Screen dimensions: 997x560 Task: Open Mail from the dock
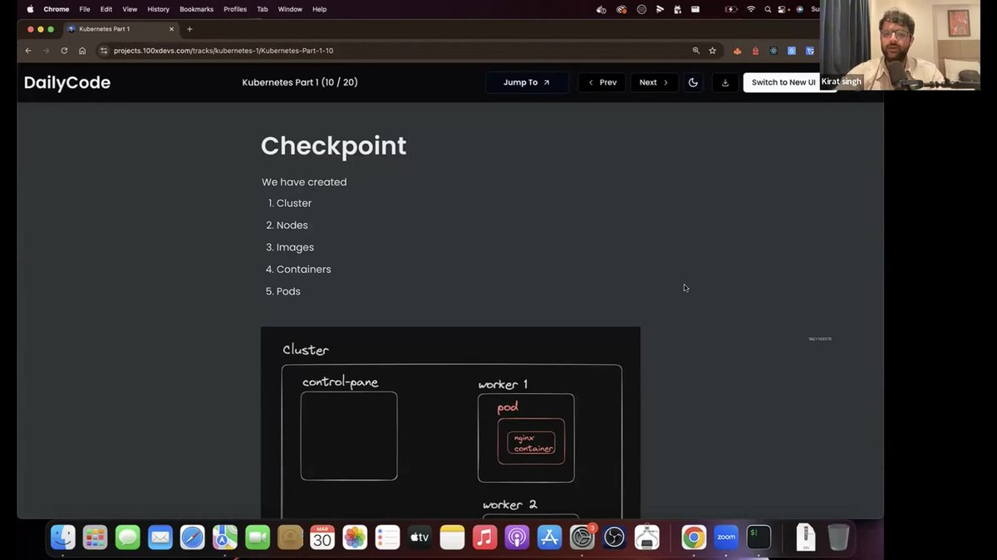coord(160,537)
